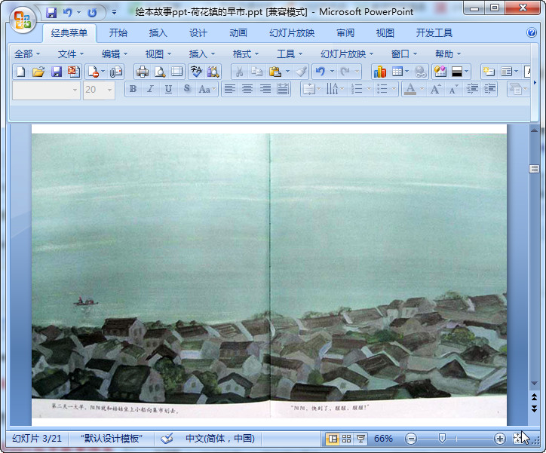The image size is (546, 453).
Task: Go to next slide double-arrow button
Action: pos(534,408)
